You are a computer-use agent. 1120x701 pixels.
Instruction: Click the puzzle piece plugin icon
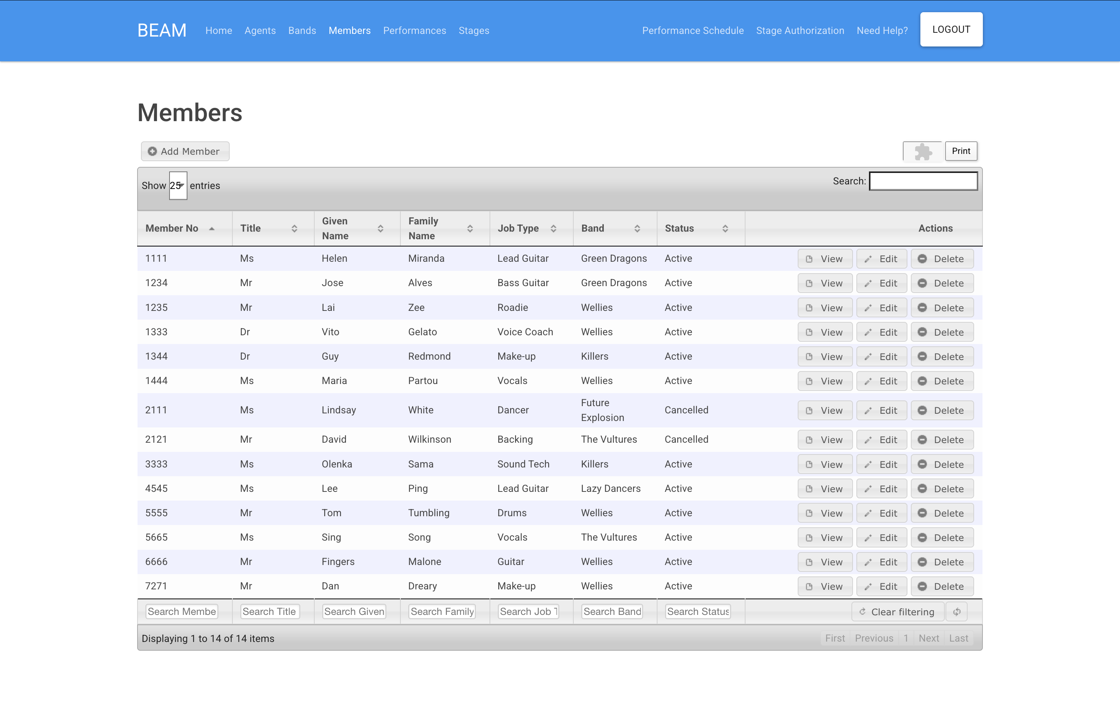923,152
